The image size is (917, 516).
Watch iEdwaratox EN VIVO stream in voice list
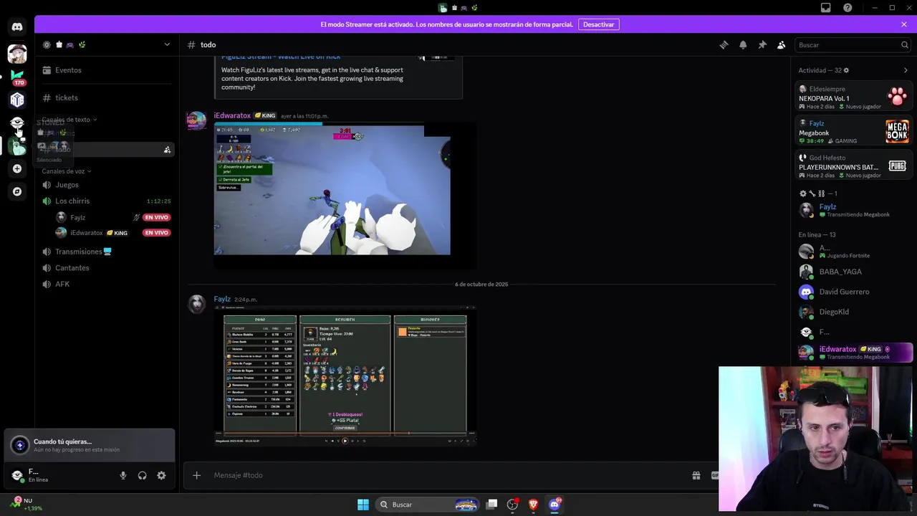click(x=156, y=233)
